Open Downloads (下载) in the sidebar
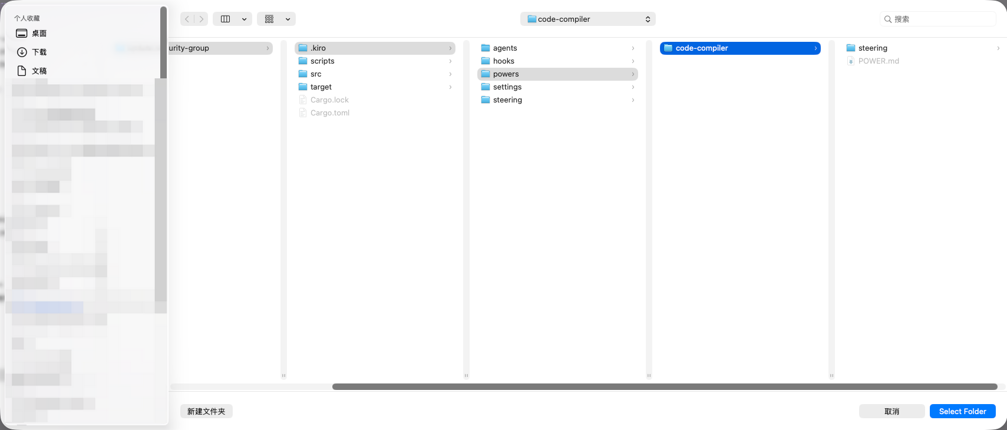The width and height of the screenshot is (1007, 430). click(39, 52)
